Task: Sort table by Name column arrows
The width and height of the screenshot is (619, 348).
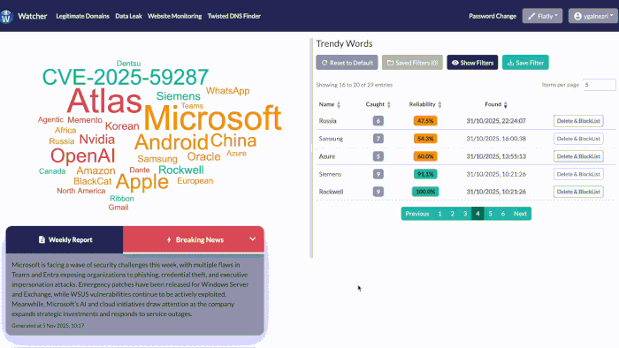Action: (x=339, y=104)
